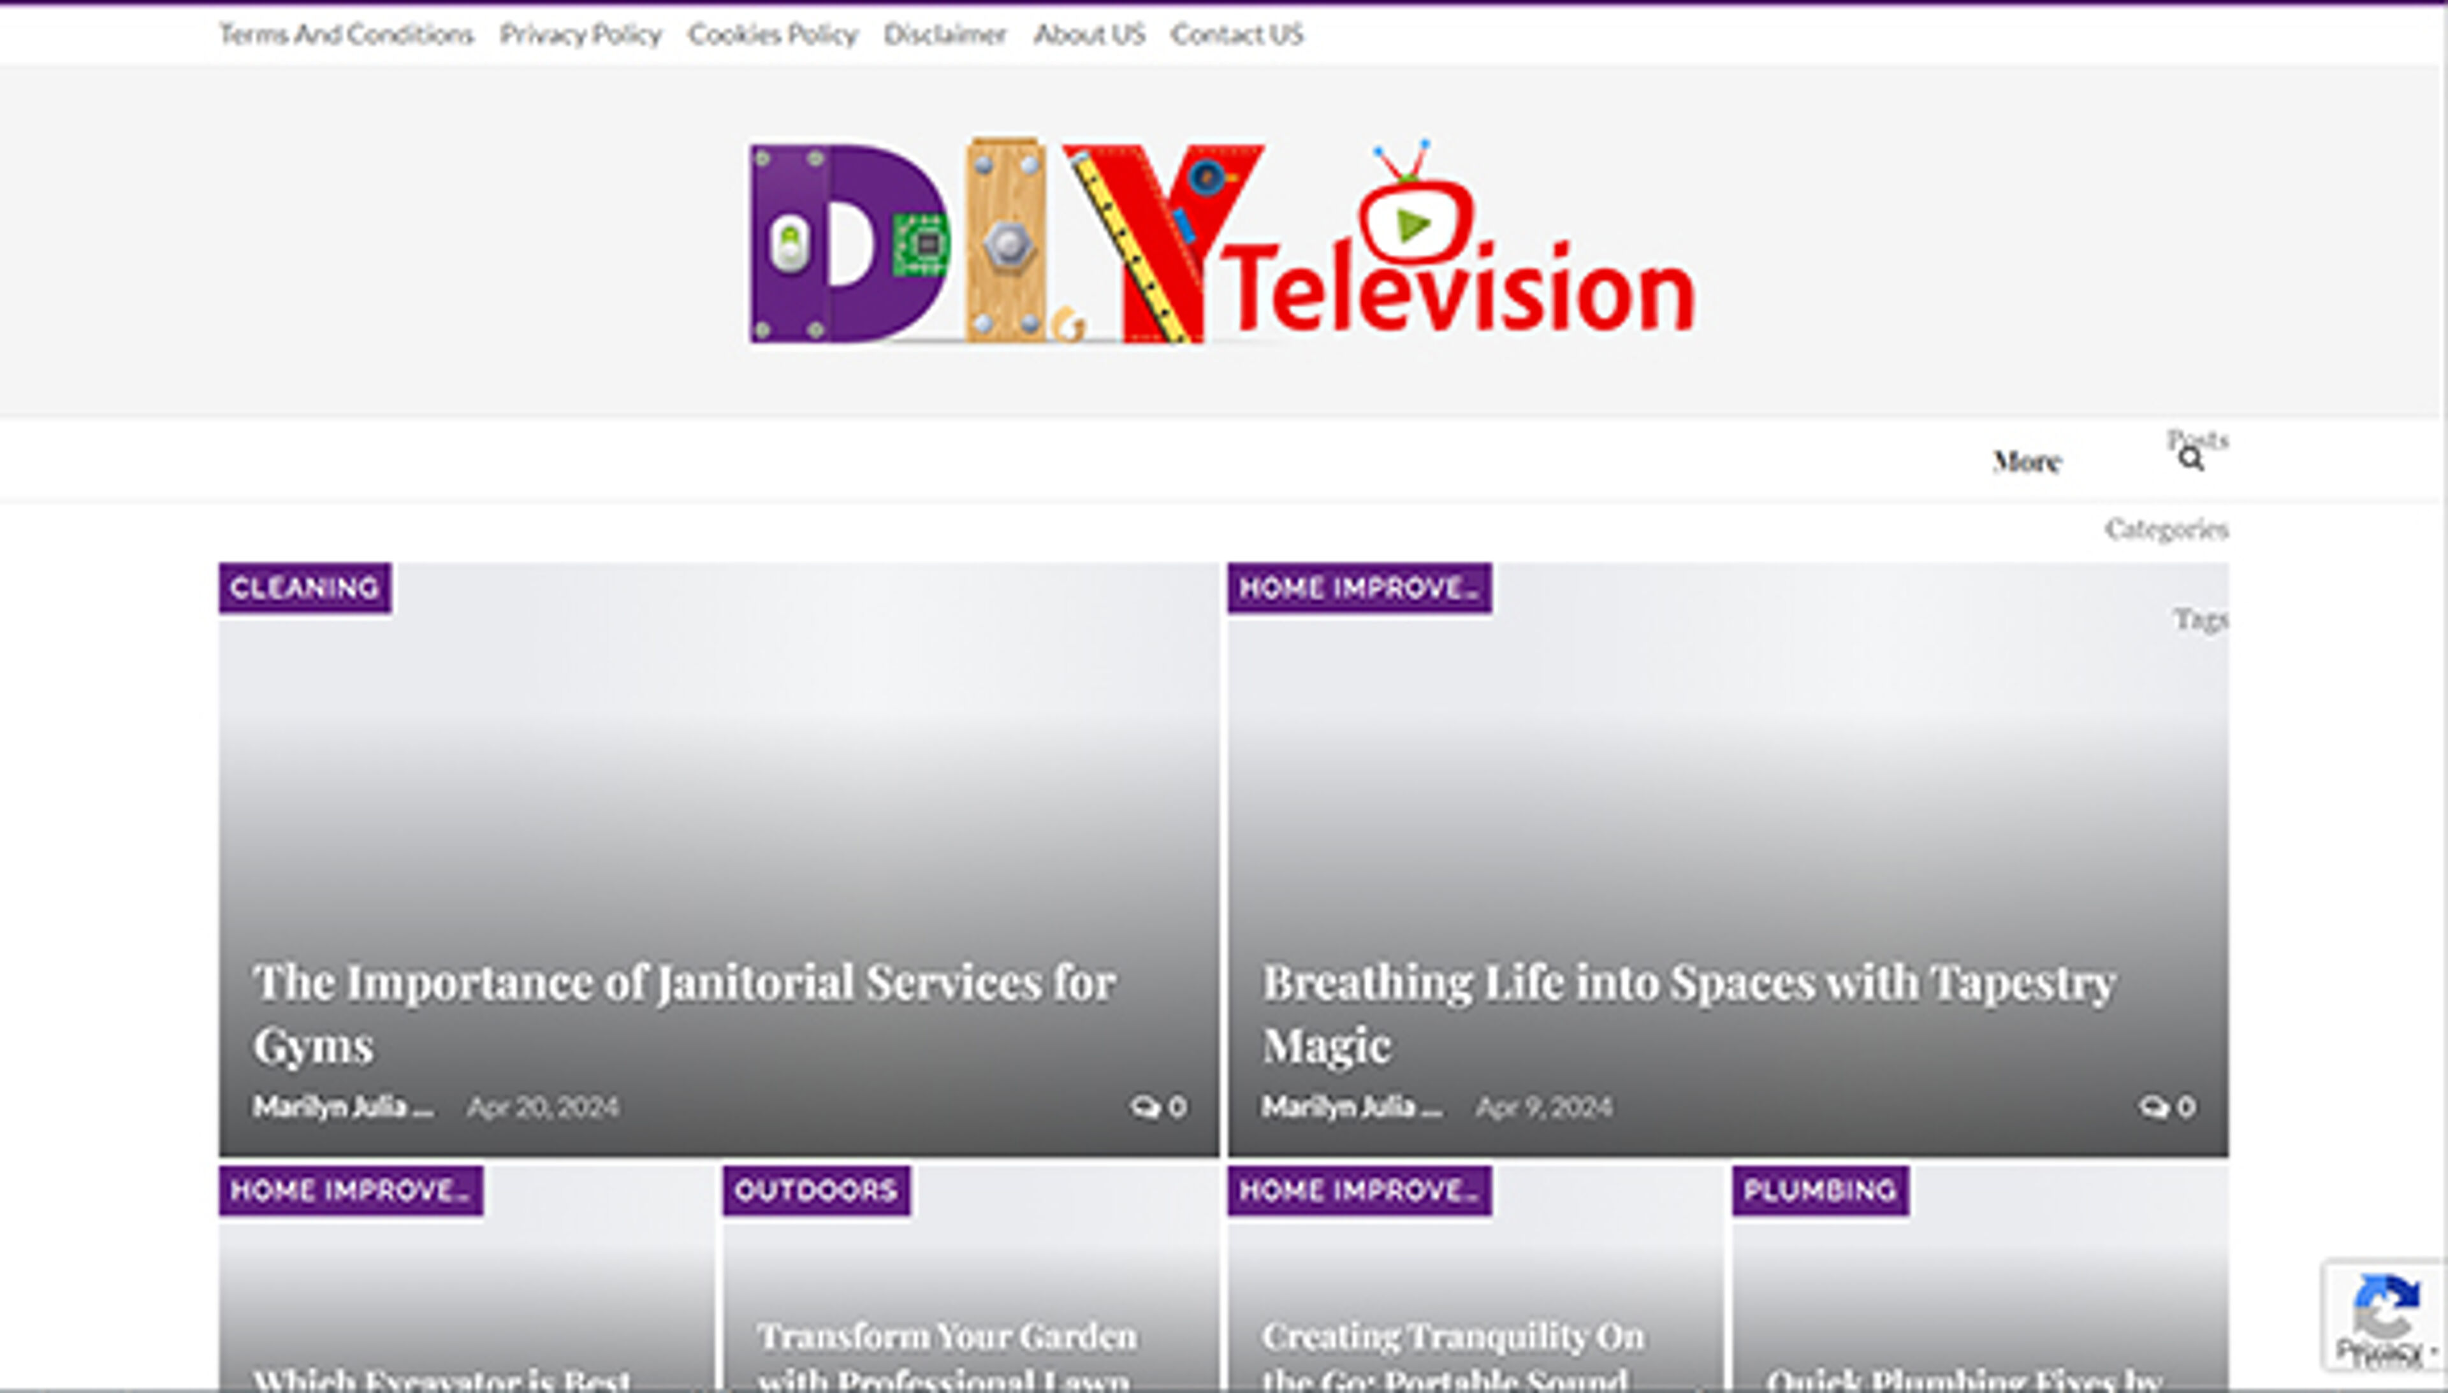This screenshot has height=1393, width=2448.
Task: Click the About US link
Action: [1088, 36]
